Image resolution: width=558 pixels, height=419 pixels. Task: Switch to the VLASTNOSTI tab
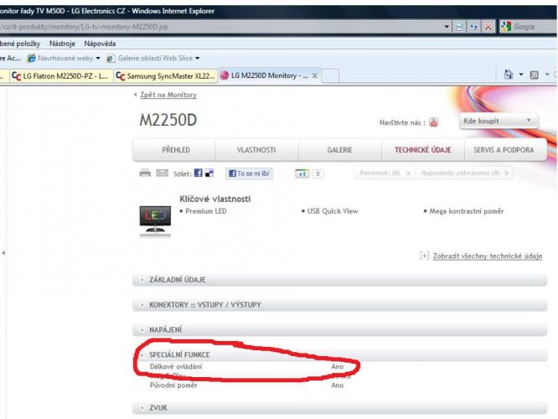tap(256, 150)
